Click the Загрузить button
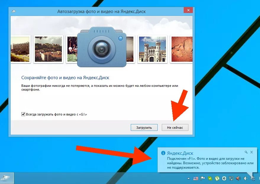260x184 pixels. [x=144, y=128]
